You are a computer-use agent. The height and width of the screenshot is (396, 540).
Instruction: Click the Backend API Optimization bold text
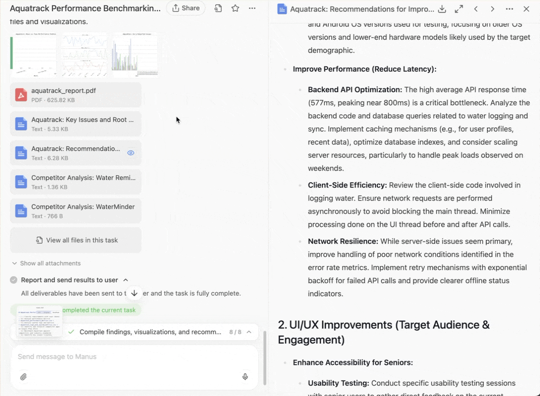[x=355, y=90]
